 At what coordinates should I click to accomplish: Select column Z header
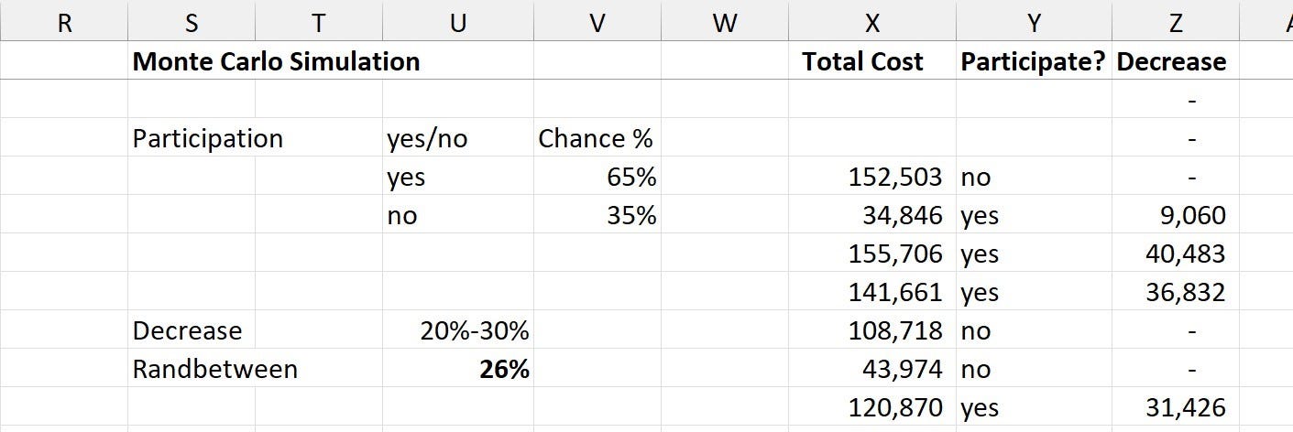coord(1176,22)
